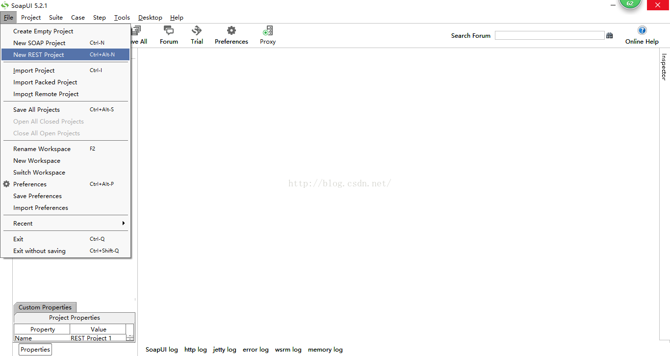Open the Desktop menu
The width and height of the screenshot is (670, 356).
[150, 17]
